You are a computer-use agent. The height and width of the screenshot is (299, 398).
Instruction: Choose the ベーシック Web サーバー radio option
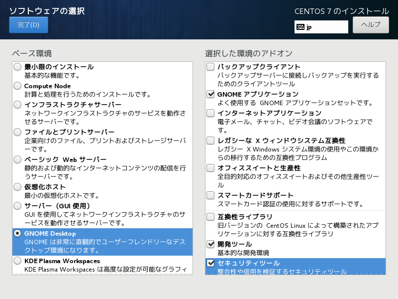coord(17,159)
